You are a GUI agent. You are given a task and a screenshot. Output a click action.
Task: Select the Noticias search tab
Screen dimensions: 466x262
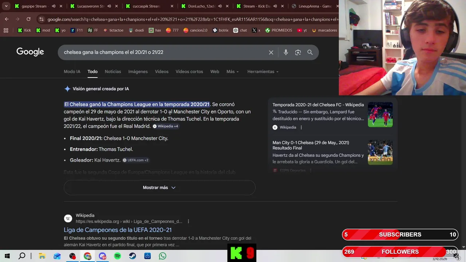113,72
